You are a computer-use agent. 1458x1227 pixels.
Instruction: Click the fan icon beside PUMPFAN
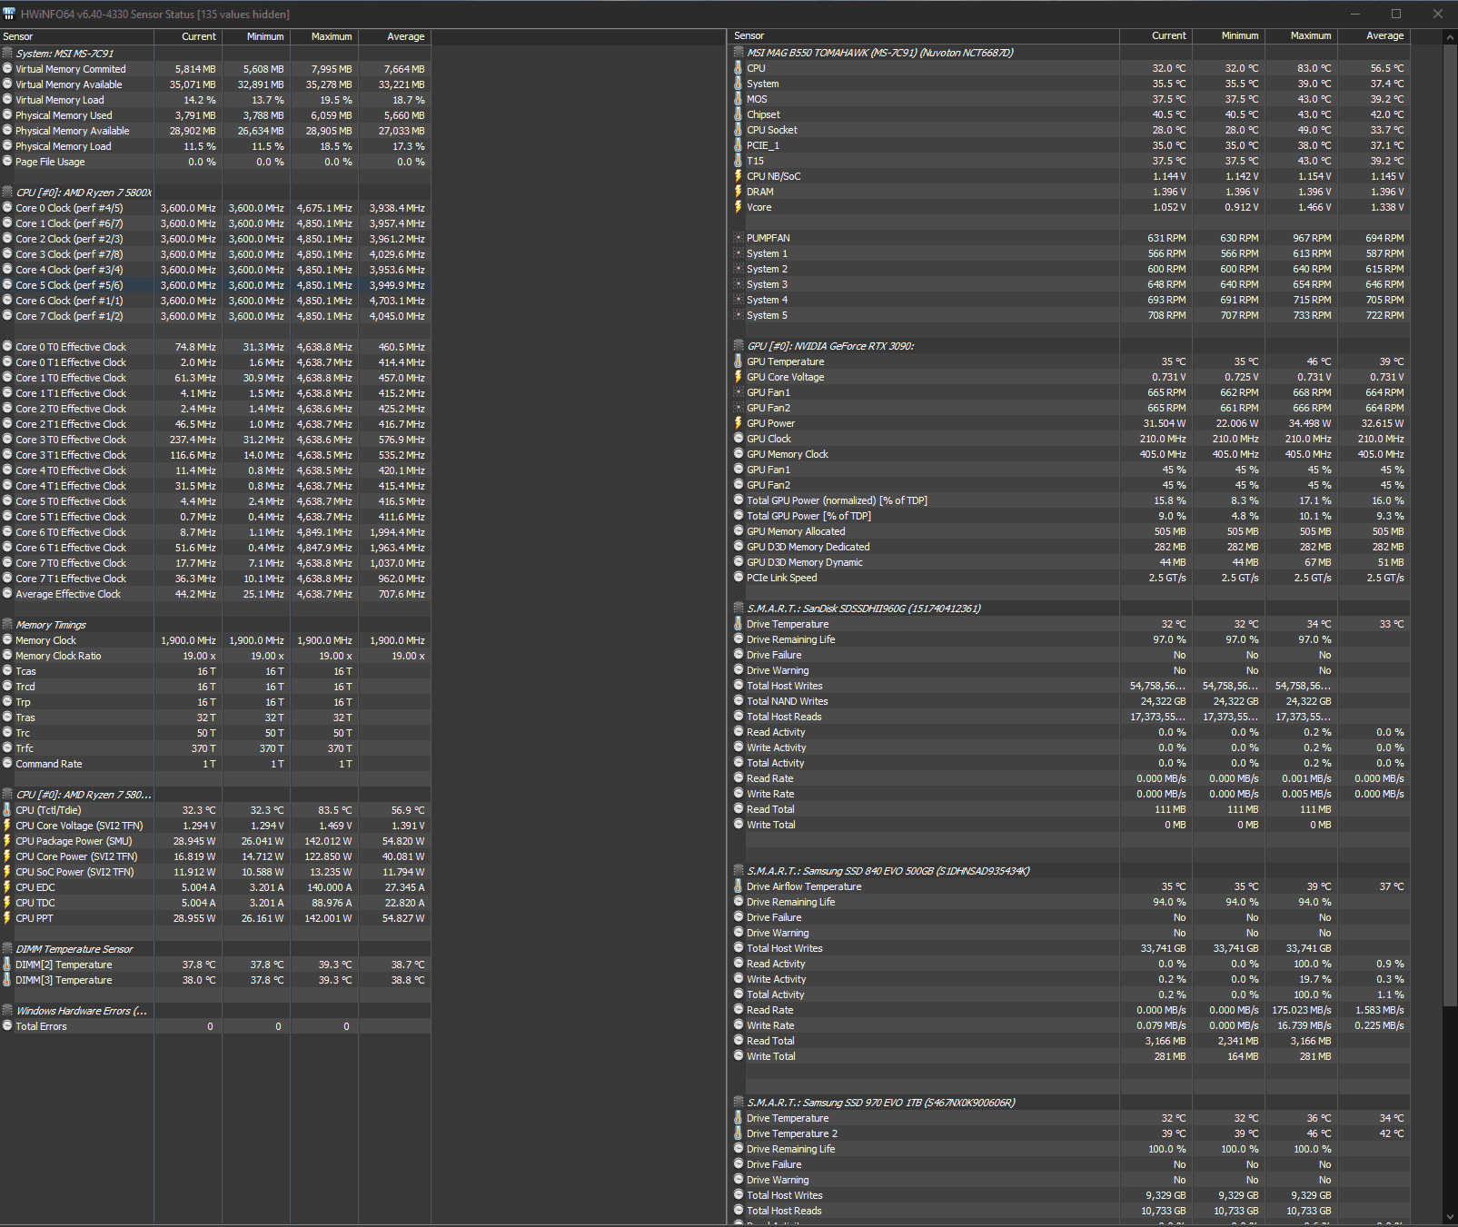(738, 238)
